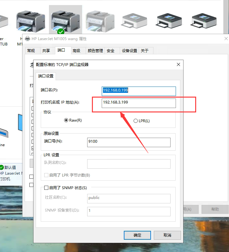Click the white inkjet printer icon
The image size is (229, 252).
point(134,21)
